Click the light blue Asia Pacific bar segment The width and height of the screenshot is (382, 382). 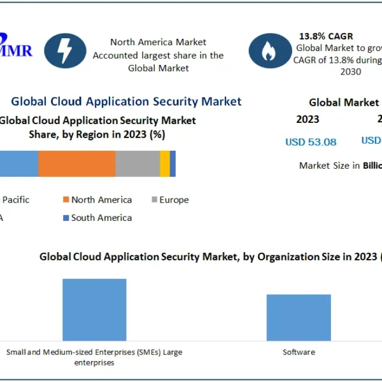pos(19,164)
